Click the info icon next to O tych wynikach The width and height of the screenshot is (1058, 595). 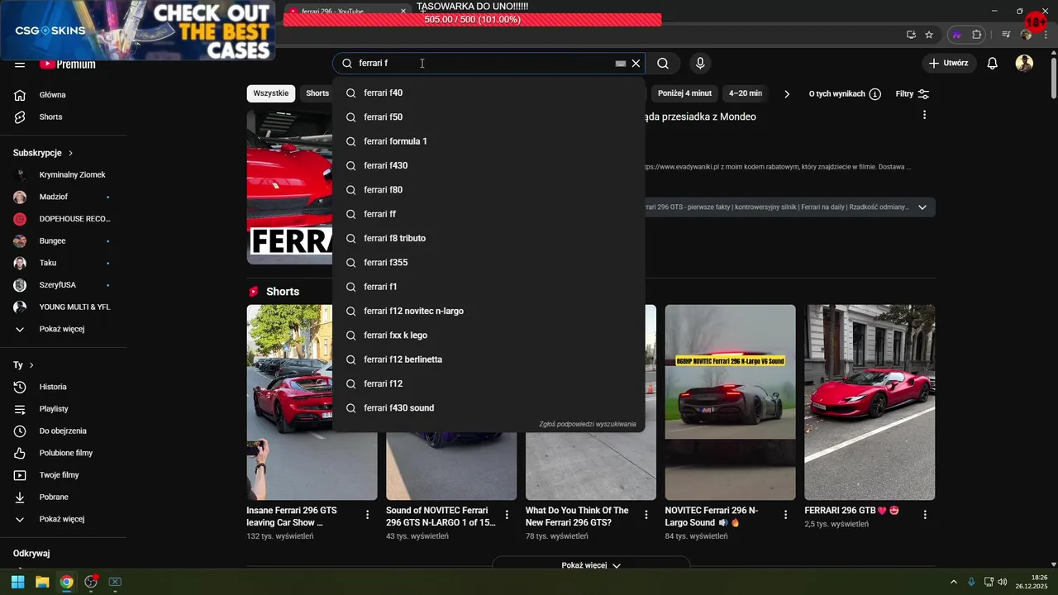click(875, 94)
